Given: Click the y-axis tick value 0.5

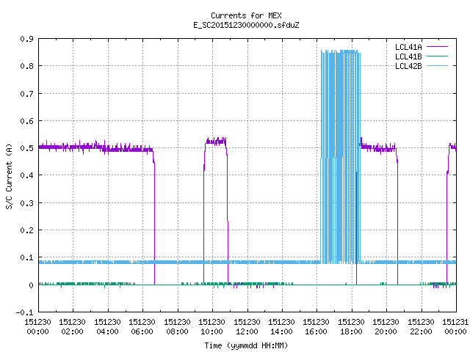Looking at the screenshot, I should pyautogui.click(x=26, y=148).
